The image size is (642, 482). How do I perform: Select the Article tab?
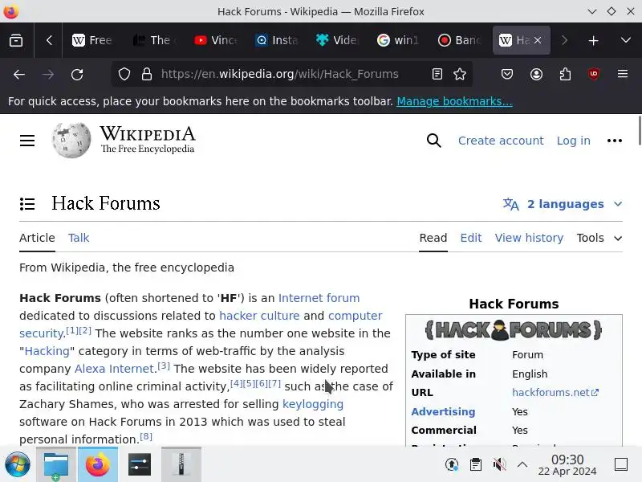pyautogui.click(x=37, y=238)
